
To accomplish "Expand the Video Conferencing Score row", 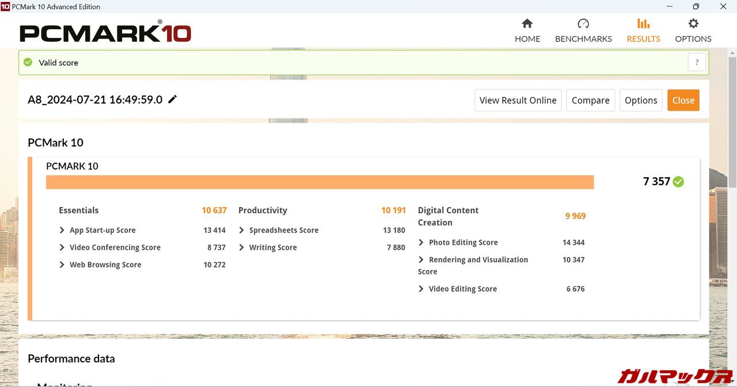I will coord(62,247).
